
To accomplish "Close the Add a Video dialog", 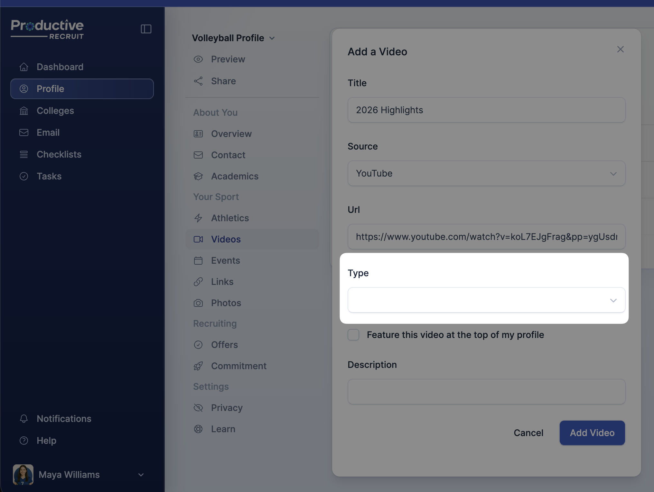I will [x=620, y=49].
